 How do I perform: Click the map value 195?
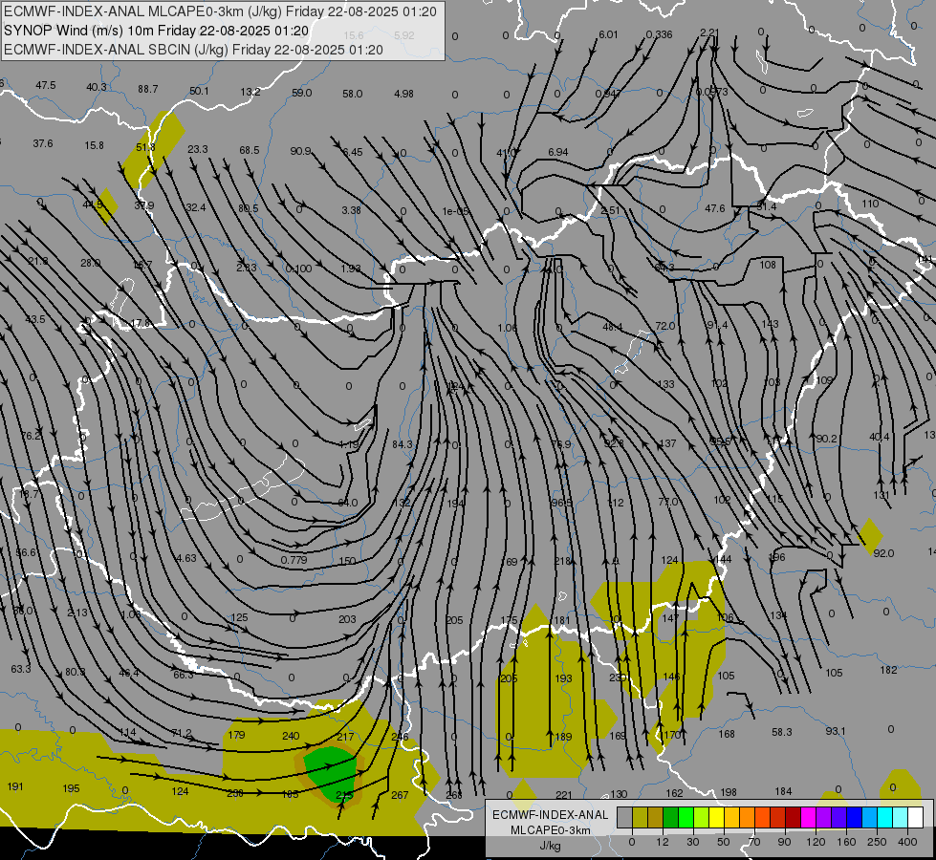(71, 788)
